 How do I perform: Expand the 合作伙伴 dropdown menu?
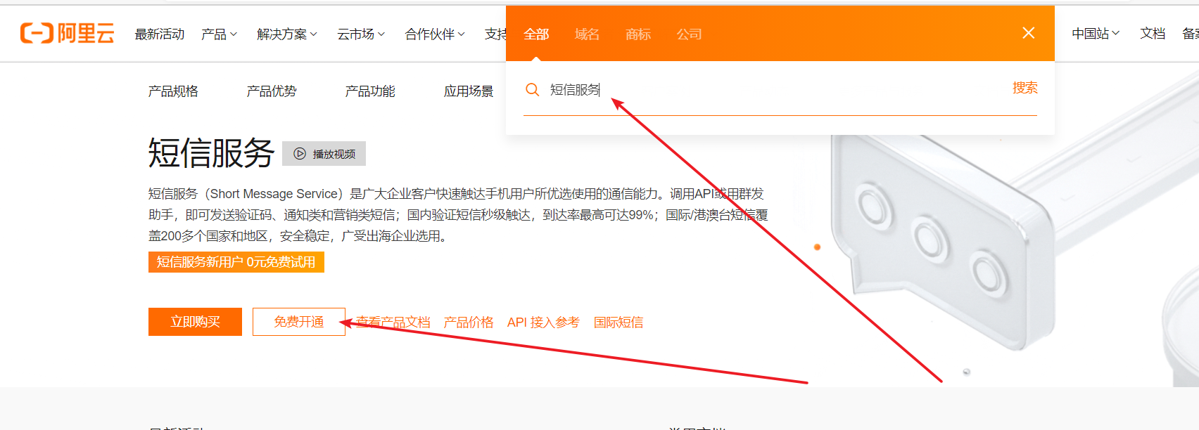[x=435, y=34]
